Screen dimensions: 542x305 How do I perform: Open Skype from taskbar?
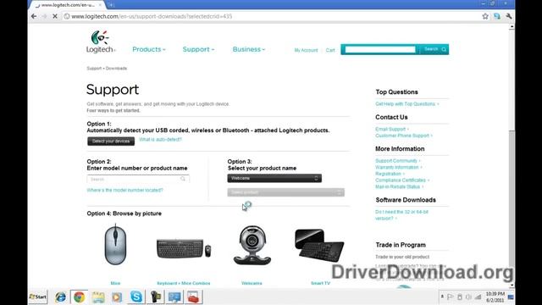(135, 297)
